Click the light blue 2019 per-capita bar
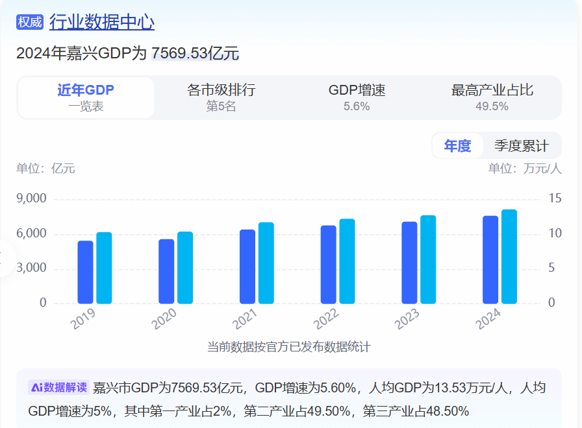Screen dimensions: 582x428 104,268
